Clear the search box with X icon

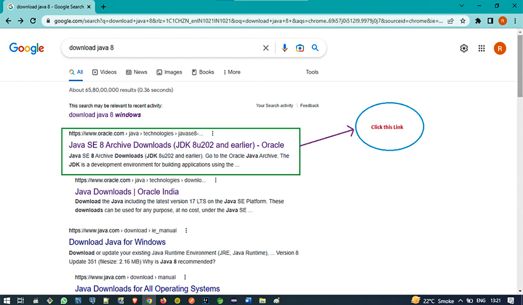tap(265, 48)
